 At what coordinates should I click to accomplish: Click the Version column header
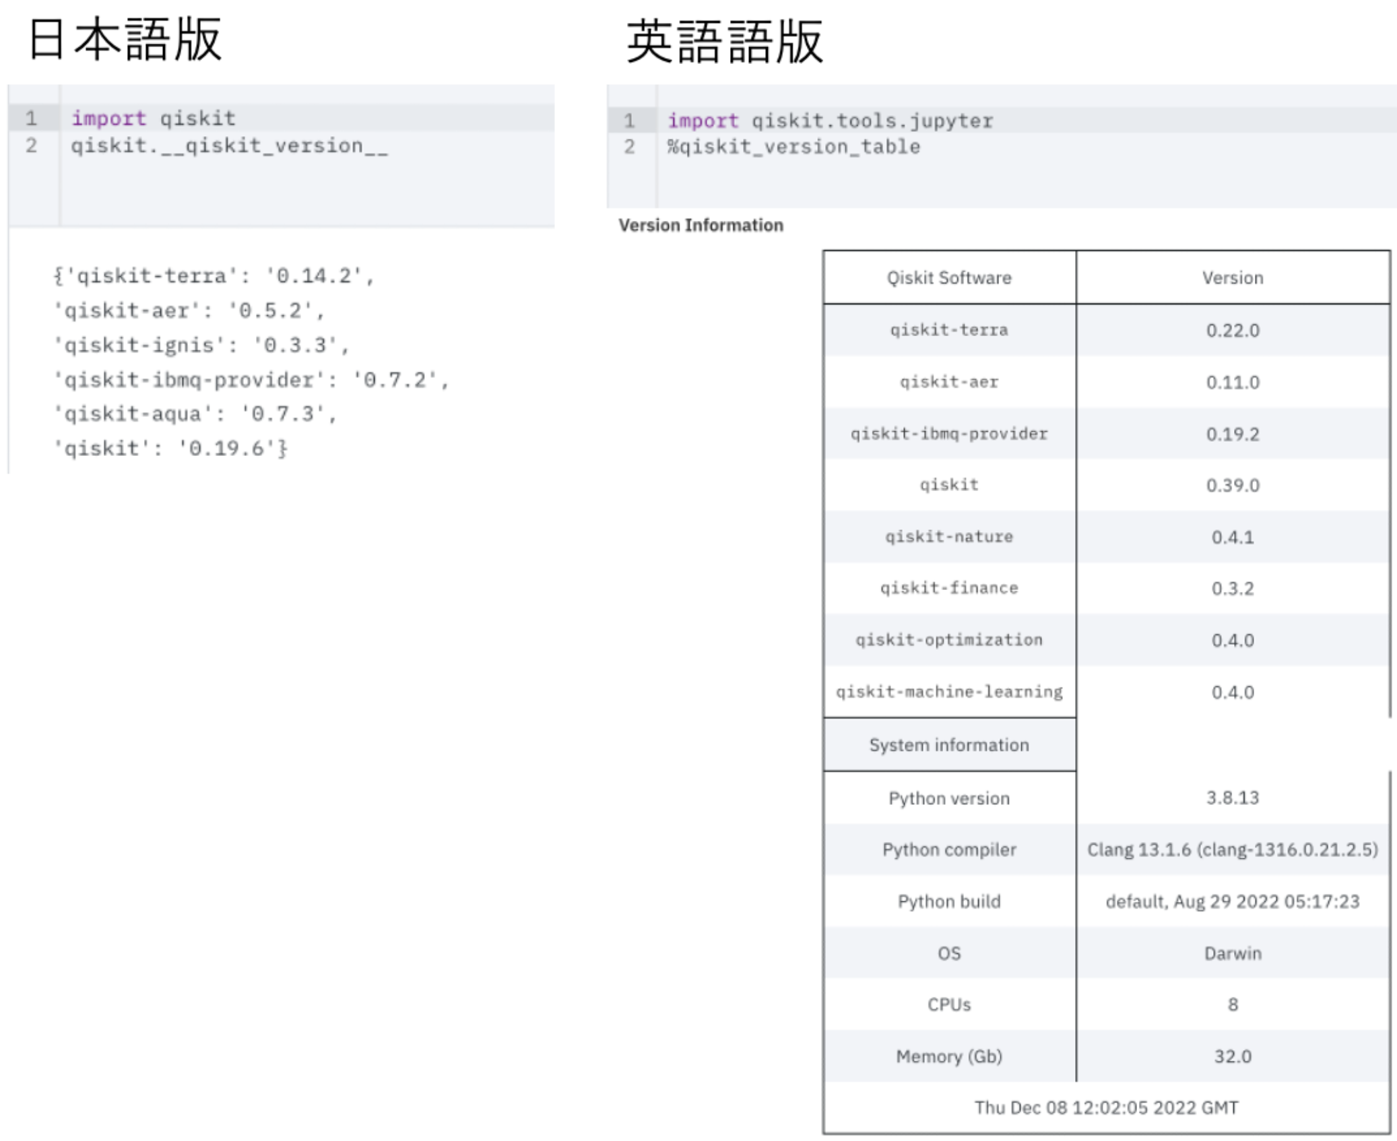(x=1233, y=278)
